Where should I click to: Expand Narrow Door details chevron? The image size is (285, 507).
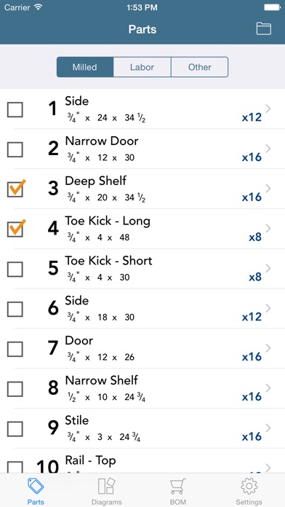pos(268,149)
